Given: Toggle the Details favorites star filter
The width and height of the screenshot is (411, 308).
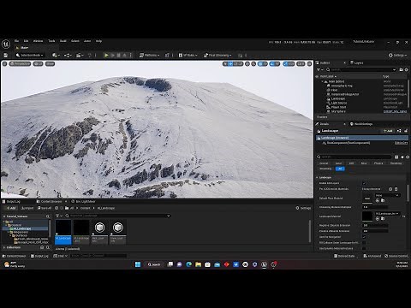Looking at the screenshot, I should point(402,157).
